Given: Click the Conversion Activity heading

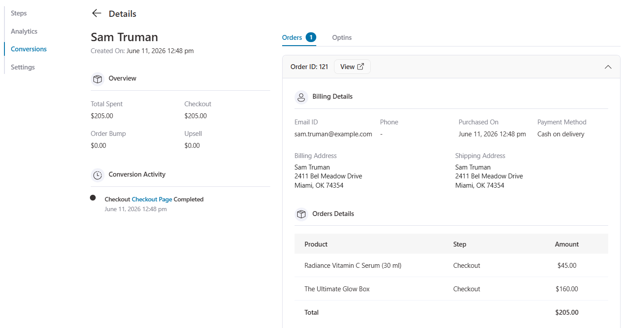Looking at the screenshot, I should pos(137,174).
